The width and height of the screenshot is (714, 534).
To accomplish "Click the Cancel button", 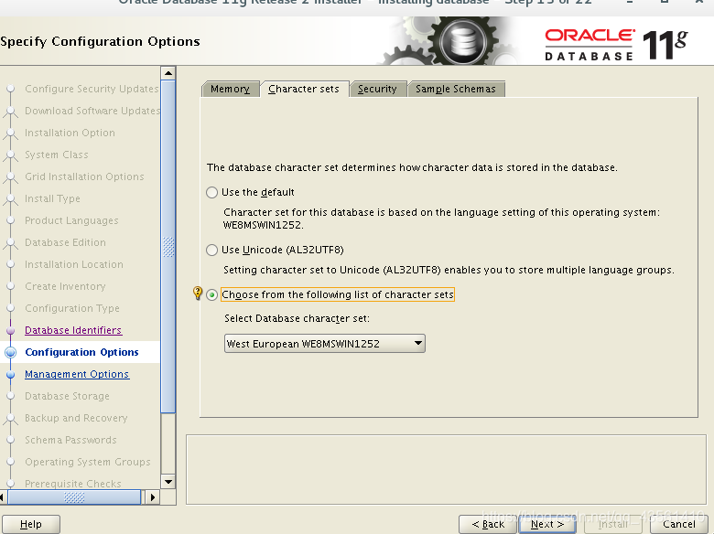I will pyautogui.click(x=679, y=524).
